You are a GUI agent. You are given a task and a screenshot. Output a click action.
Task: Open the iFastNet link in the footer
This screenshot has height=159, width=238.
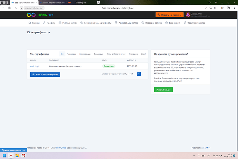tap(206, 148)
